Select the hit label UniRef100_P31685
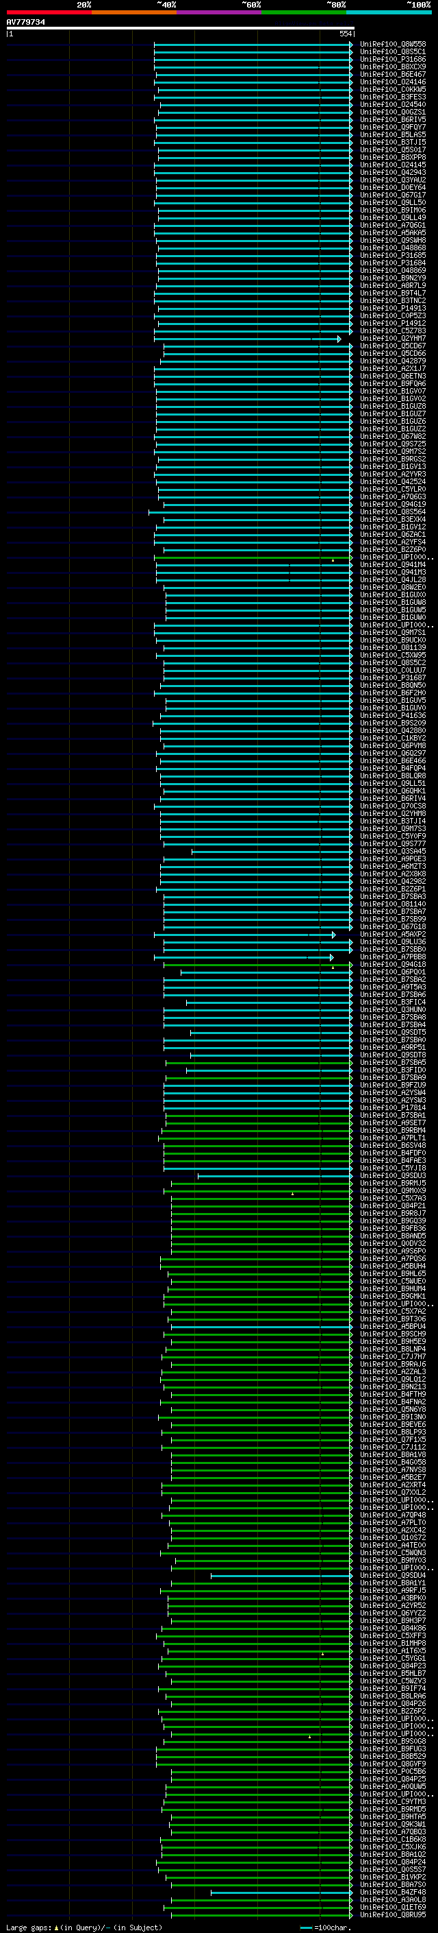This screenshot has width=438, height=1933. point(392,255)
